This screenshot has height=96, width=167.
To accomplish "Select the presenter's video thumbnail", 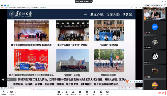I will 155,13.
